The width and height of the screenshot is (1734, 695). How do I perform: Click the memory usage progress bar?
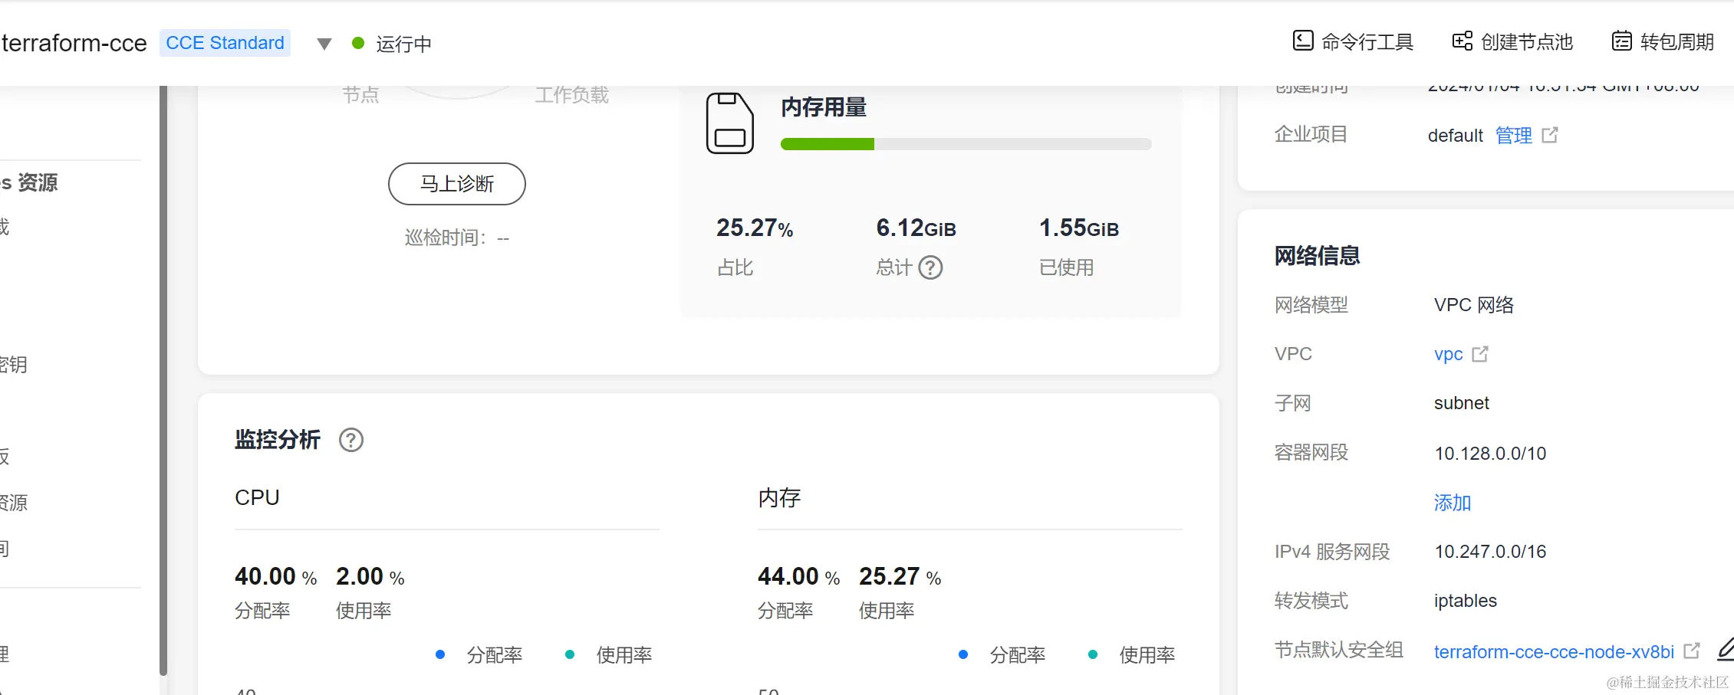[966, 144]
